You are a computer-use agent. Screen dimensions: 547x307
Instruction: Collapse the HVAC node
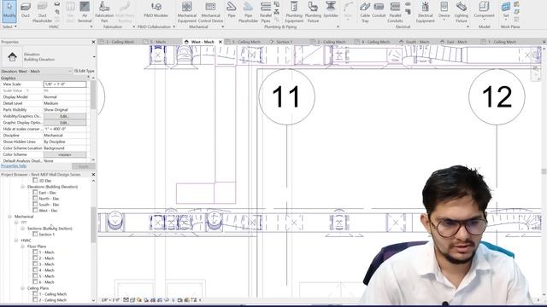tap(16, 240)
